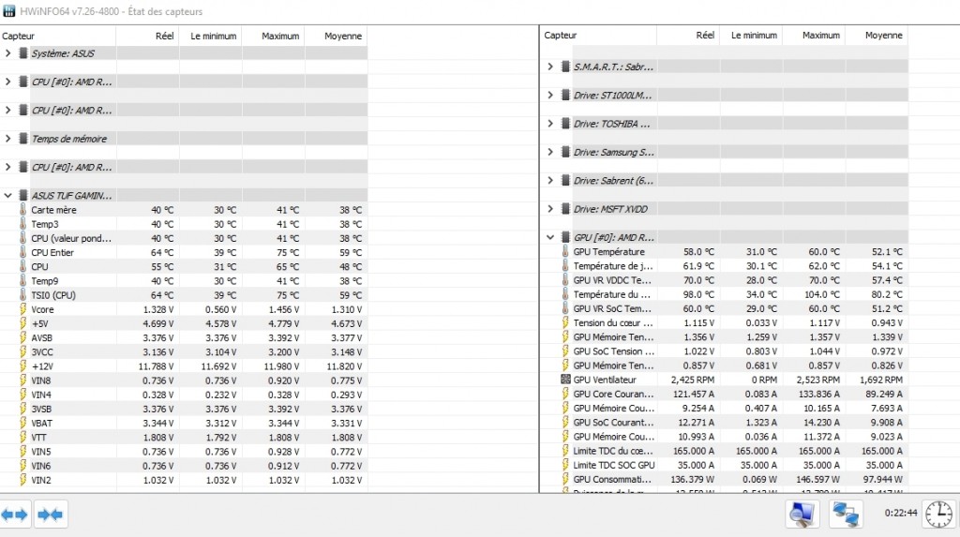The image size is (960, 537).
Task: Open the monitor sensor settings icon
Action: click(802, 515)
